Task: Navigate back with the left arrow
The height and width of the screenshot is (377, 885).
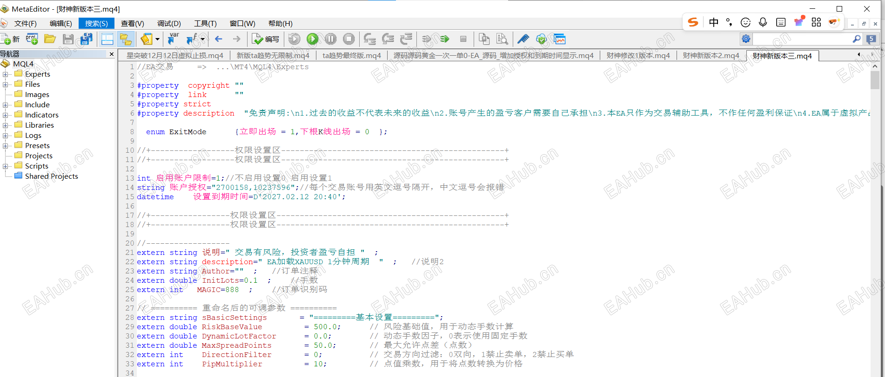Action: coord(219,39)
